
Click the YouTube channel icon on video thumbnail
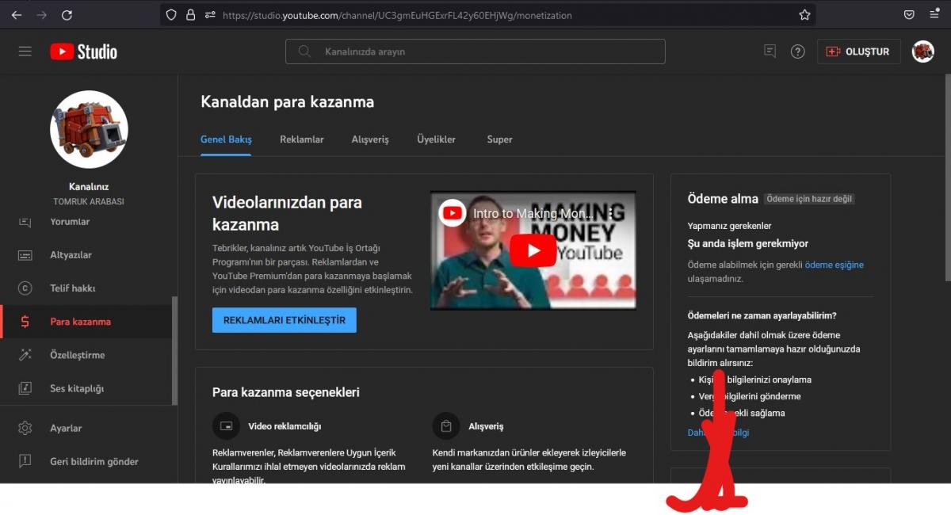(453, 213)
